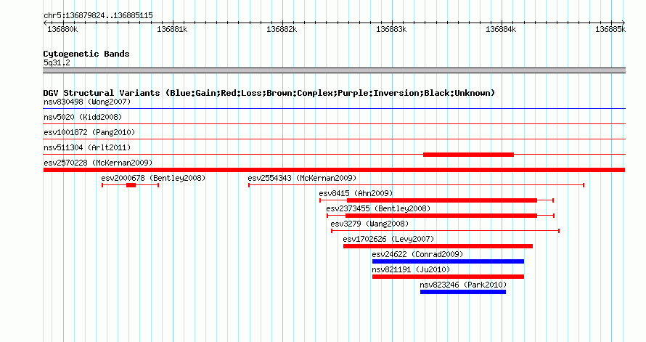Viewport: 646px width, 342px height.
Task: Click the blue gain bar under nsv823246
Action: [x=463, y=292]
